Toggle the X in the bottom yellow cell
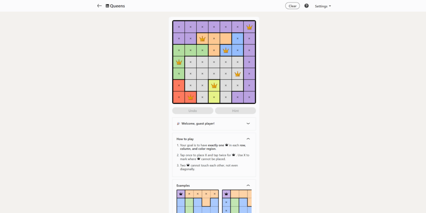Viewport: 426px width, 213px height. pyautogui.click(x=214, y=97)
